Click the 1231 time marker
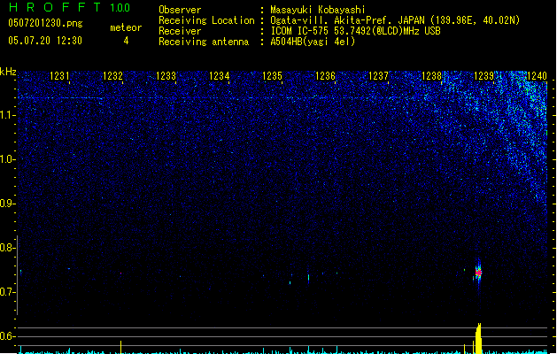Image resolution: width=557 pixels, height=354 pixels. pyautogui.click(x=59, y=76)
